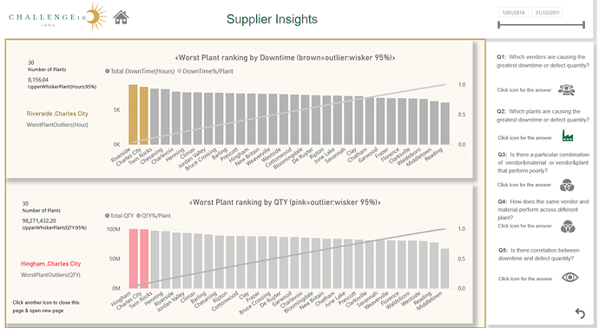The height and width of the screenshot is (328, 599).
Task: Click the right handle of date slider
Action: [x=583, y=25]
